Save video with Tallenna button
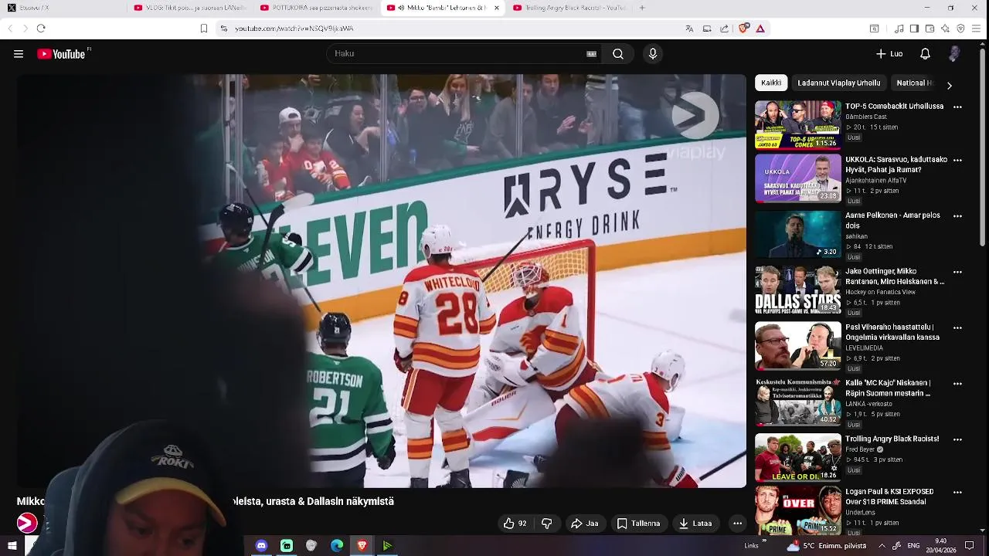 coord(638,524)
